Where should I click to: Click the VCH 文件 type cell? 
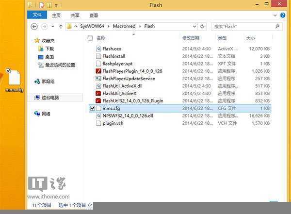point(227,123)
